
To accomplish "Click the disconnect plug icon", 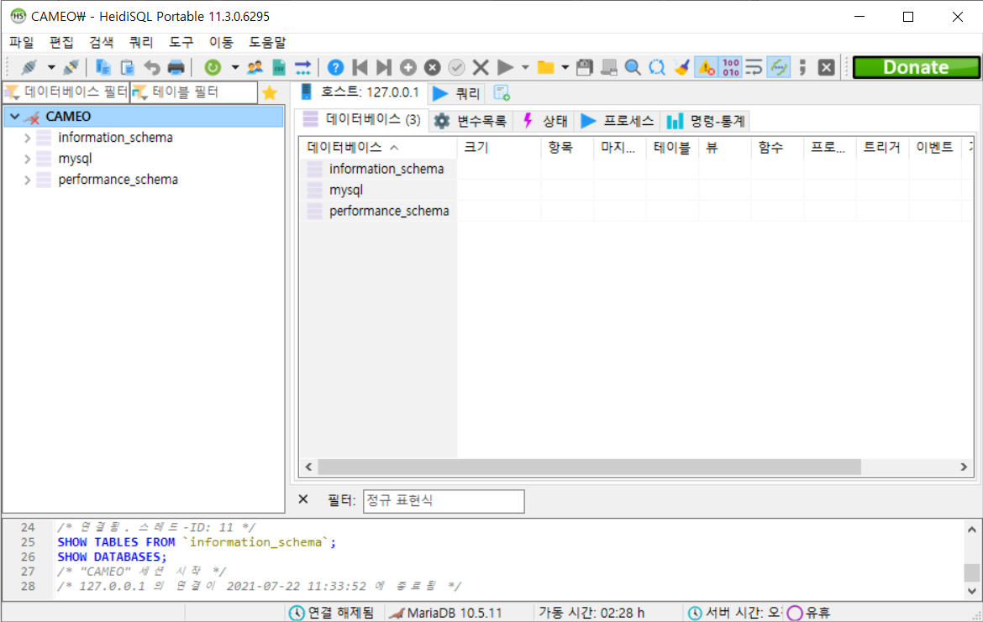I will (71, 67).
